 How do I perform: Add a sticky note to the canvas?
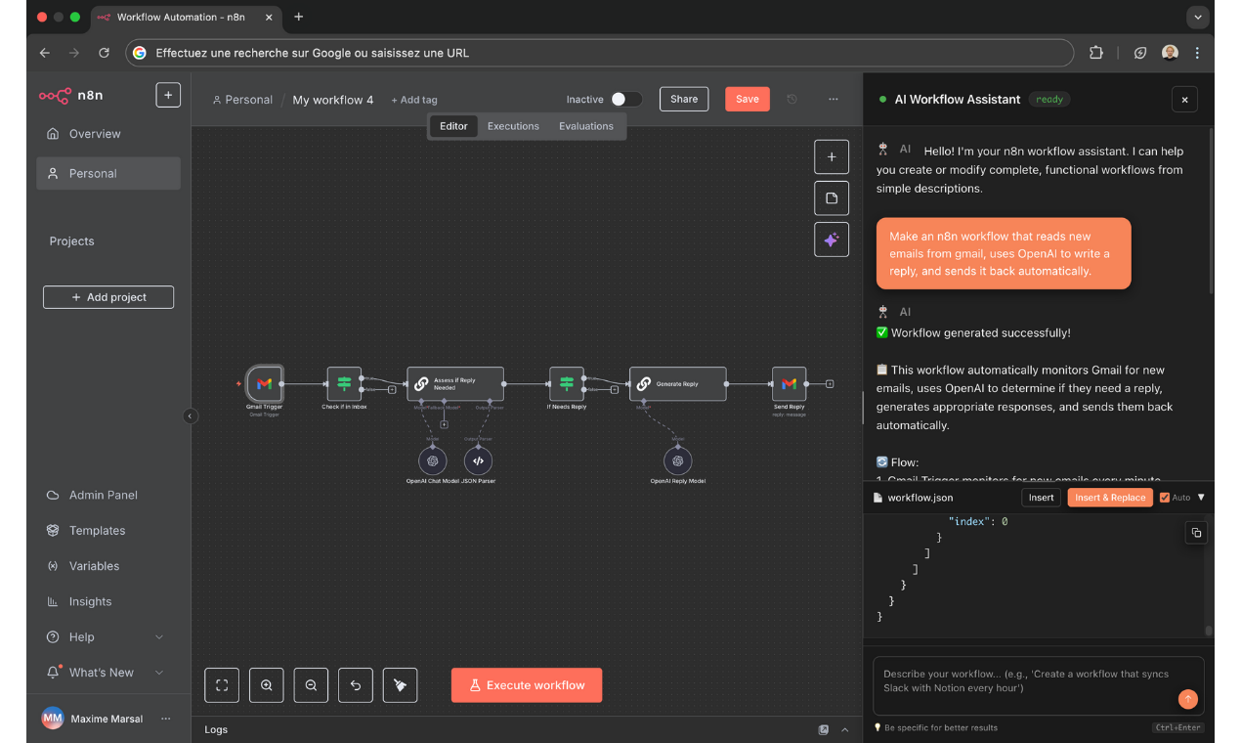click(832, 198)
